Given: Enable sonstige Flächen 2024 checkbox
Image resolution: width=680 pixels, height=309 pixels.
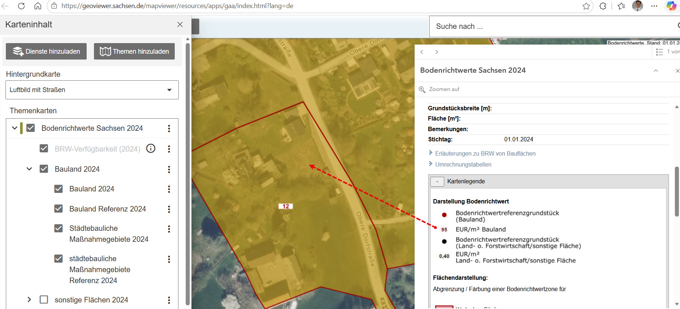Looking at the screenshot, I should pyautogui.click(x=44, y=300).
